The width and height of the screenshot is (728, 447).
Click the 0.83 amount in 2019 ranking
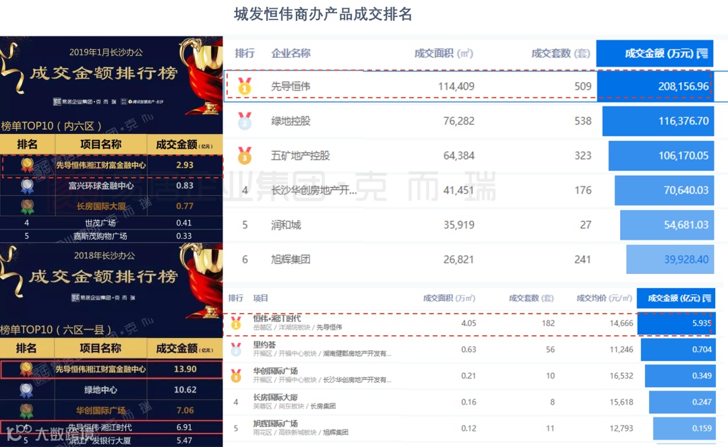click(x=185, y=186)
